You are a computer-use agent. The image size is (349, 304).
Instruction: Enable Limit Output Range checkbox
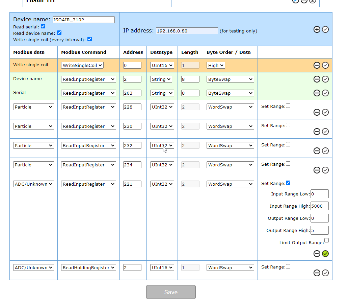click(x=326, y=240)
